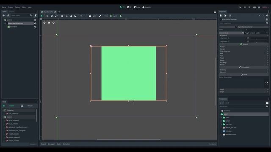The width and height of the screenshot is (271, 152).
Task: Expand the Anchor property section
Action: [x=244, y=47]
